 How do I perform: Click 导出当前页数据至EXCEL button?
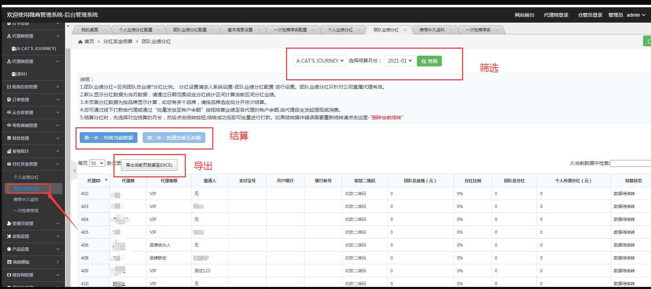click(149, 165)
